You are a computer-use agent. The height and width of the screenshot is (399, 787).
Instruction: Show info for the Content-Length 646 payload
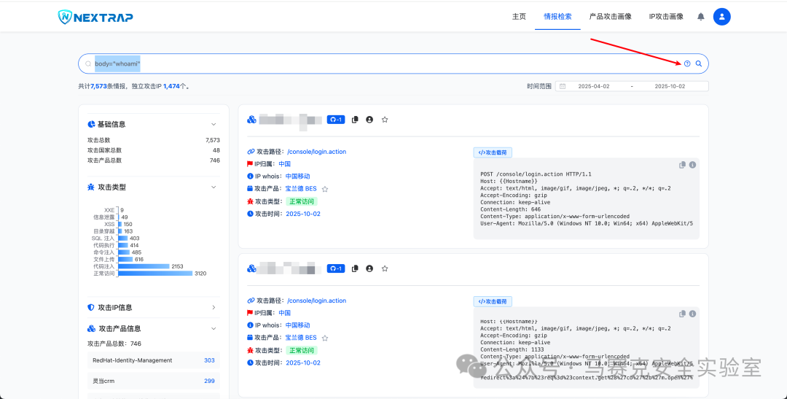pos(692,165)
